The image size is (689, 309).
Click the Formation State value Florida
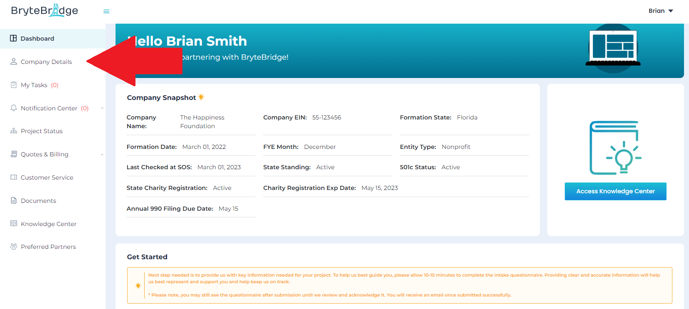pyautogui.click(x=467, y=117)
